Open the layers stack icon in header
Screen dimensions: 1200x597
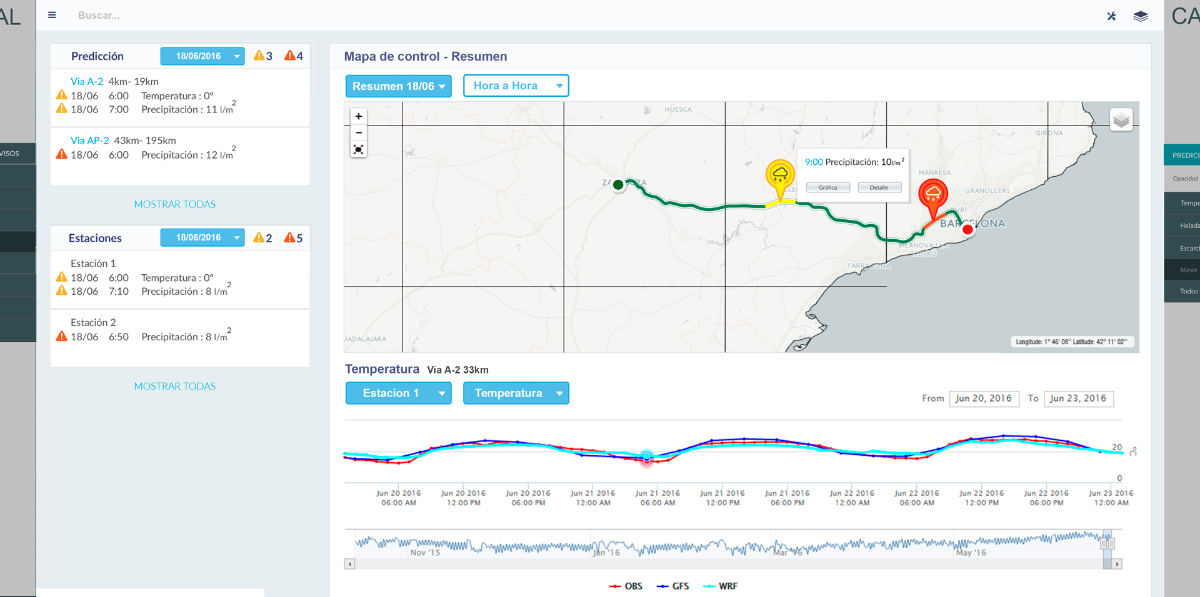pyautogui.click(x=1141, y=16)
